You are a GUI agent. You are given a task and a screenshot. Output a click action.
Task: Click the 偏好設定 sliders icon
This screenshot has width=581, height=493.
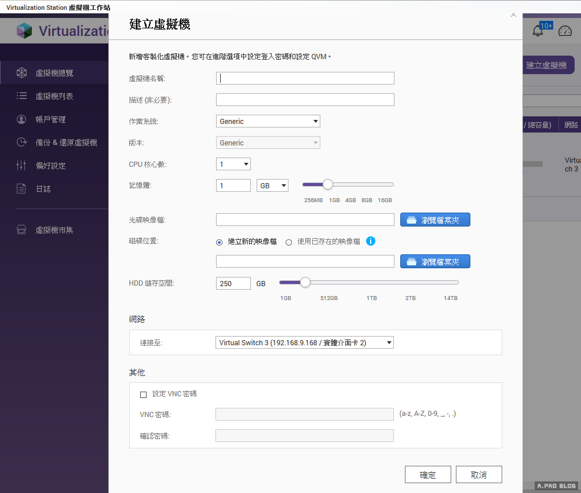21,166
